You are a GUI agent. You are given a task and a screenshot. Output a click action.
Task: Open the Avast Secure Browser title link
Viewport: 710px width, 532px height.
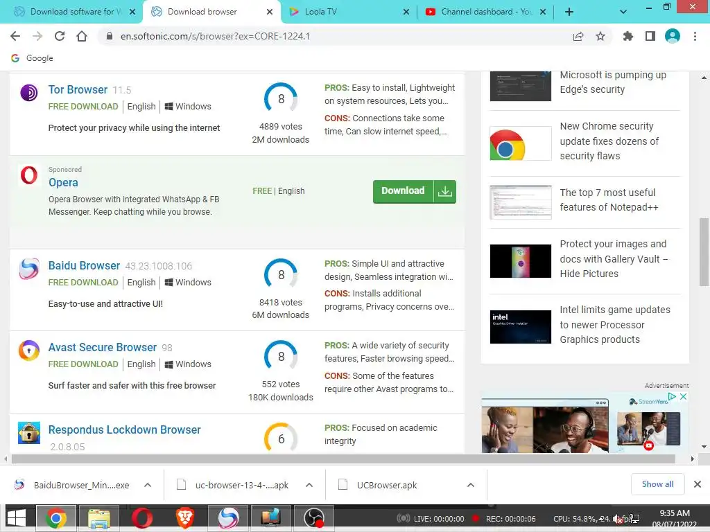[x=103, y=348]
